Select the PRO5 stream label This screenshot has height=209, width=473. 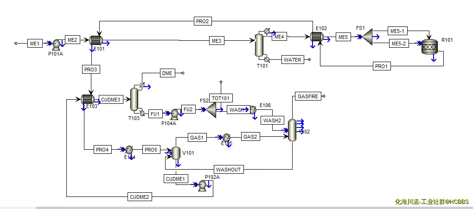152,149
